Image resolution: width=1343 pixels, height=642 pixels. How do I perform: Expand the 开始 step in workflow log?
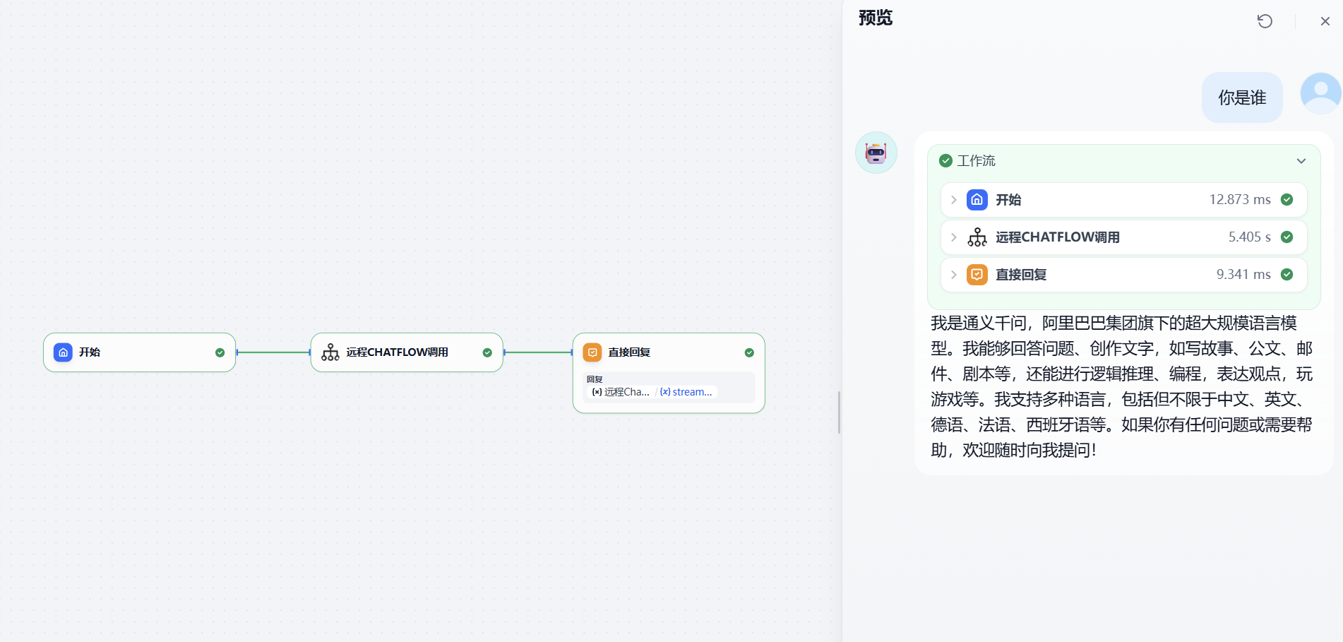click(x=954, y=200)
